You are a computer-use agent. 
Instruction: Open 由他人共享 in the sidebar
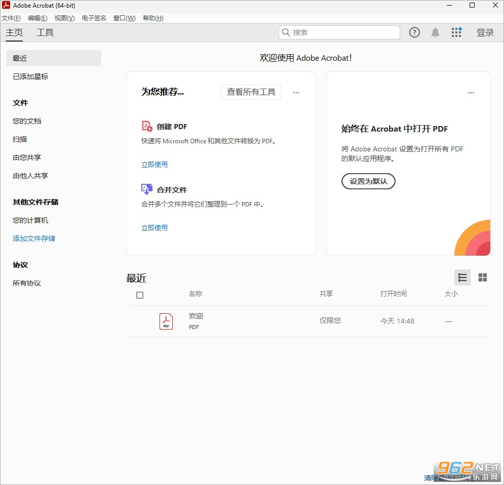(x=30, y=176)
